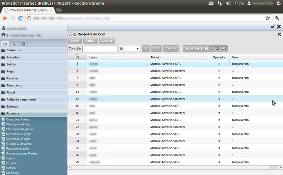The height and width of the screenshot is (175, 283).
Task: Click the horizontal scrollbar right arrow
Action: tap(281, 168)
